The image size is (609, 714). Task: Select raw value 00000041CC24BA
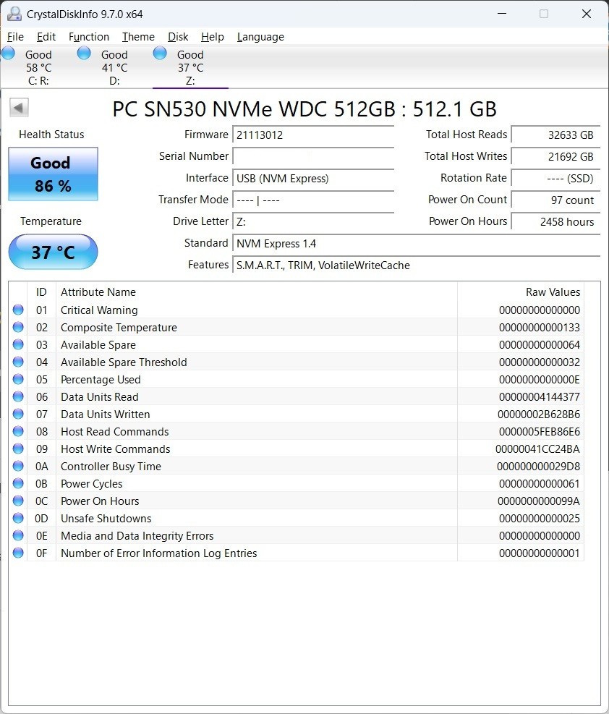point(537,449)
